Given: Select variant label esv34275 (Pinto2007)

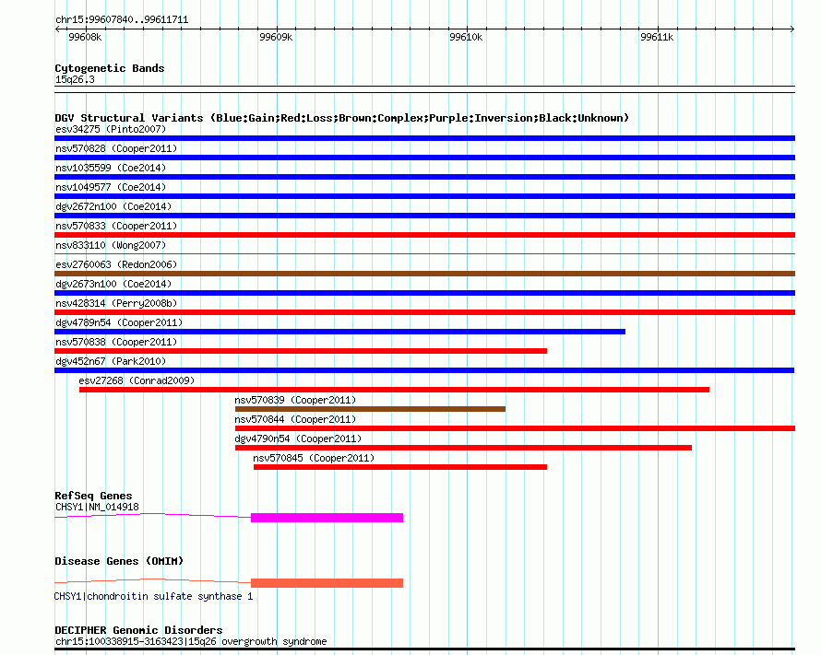Looking at the screenshot, I should coord(111,129).
